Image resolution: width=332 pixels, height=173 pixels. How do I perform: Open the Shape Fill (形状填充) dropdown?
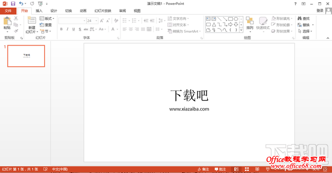tap(282, 18)
